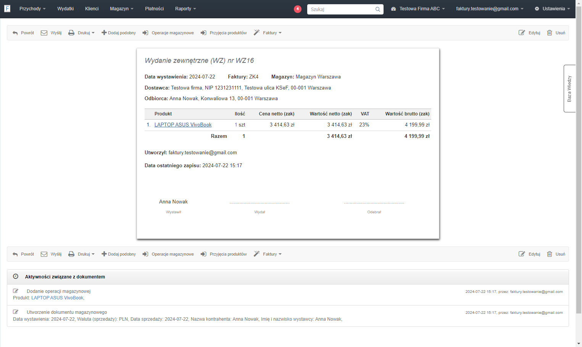The height and width of the screenshot is (347, 582).
Task: Click bottom Operacje magazynowe button
Action: coord(168,254)
